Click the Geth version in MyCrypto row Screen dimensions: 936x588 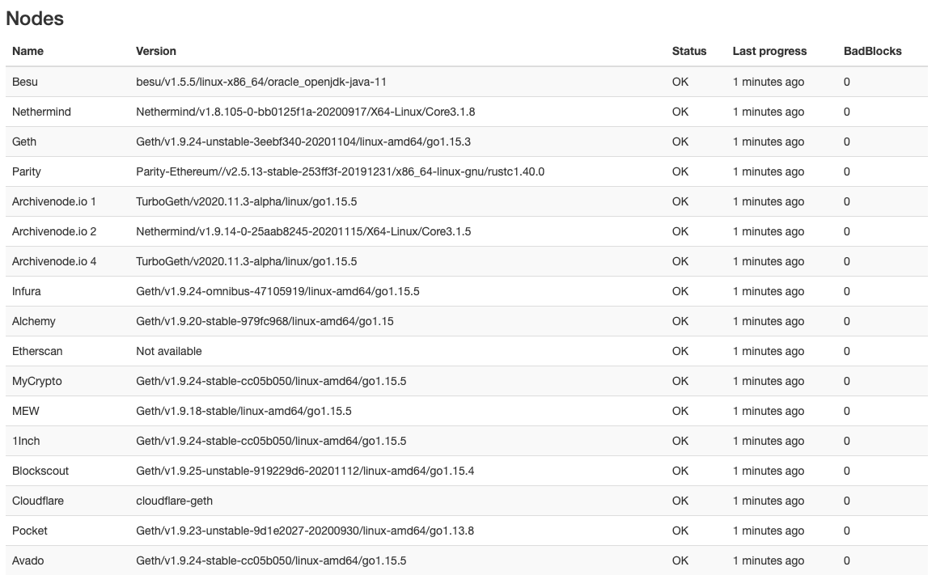(271, 381)
